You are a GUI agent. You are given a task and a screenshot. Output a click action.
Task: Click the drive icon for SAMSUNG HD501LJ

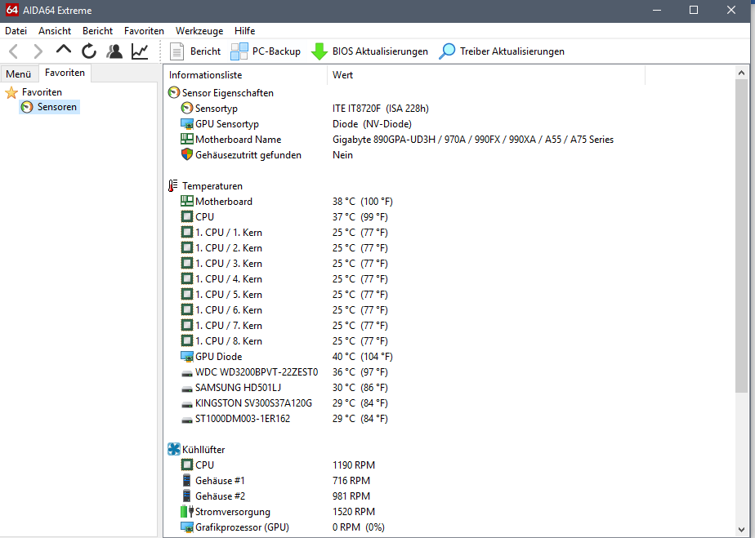187,389
